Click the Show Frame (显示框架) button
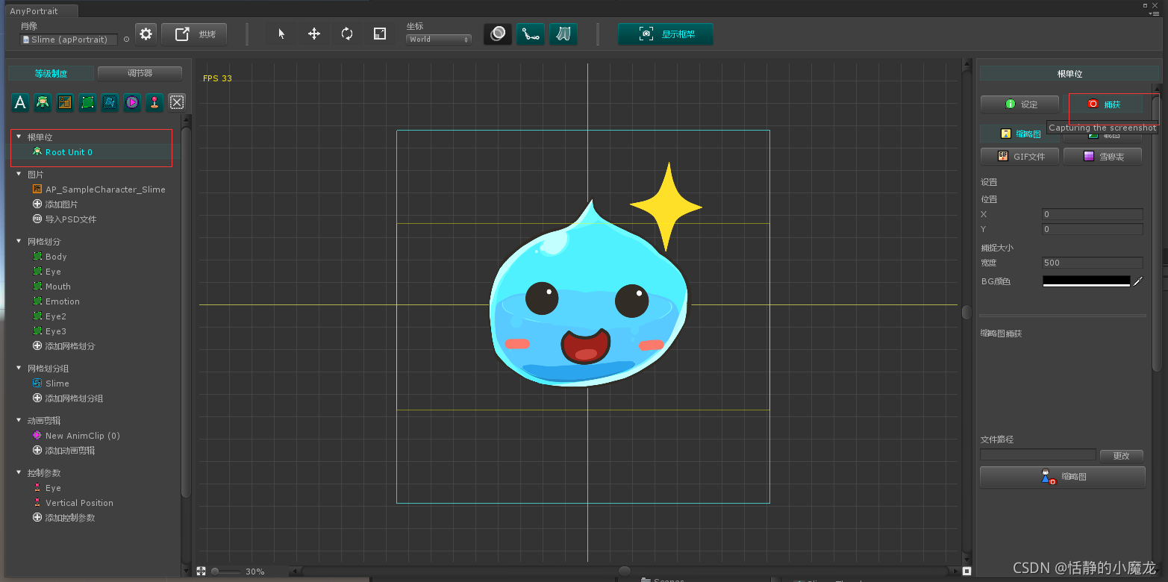1168x582 pixels. coord(665,34)
